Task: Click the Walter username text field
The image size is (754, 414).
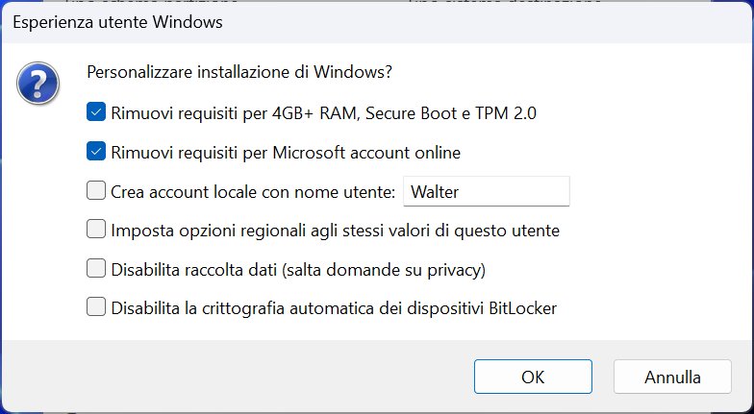Action: [x=487, y=191]
